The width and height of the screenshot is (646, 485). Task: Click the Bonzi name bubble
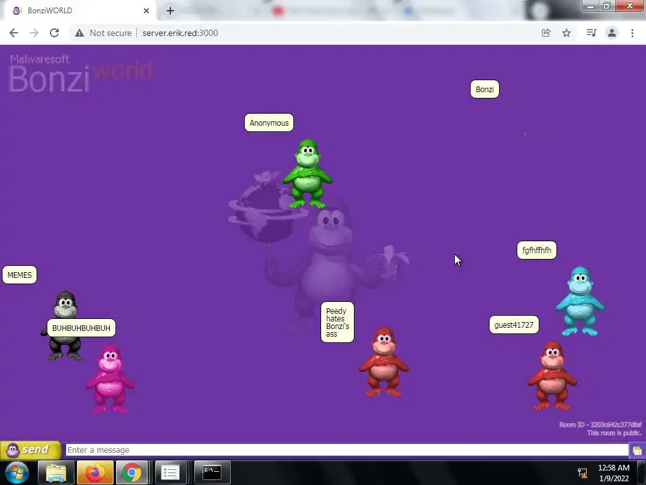coord(484,90)
